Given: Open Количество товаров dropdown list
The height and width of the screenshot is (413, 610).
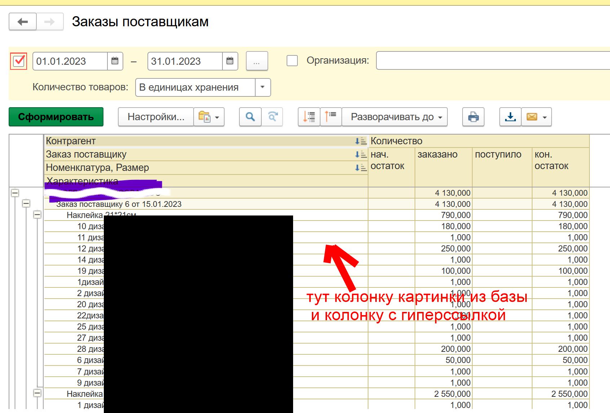Looking at the screenshot, I should point(262,87).
